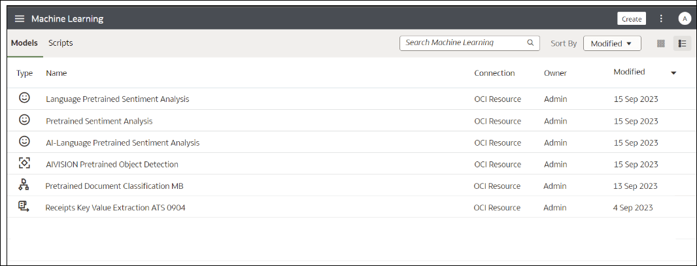Select the Models tab
Screen dimensions: 697x266
pyautogui.click(x=24, y=43)
